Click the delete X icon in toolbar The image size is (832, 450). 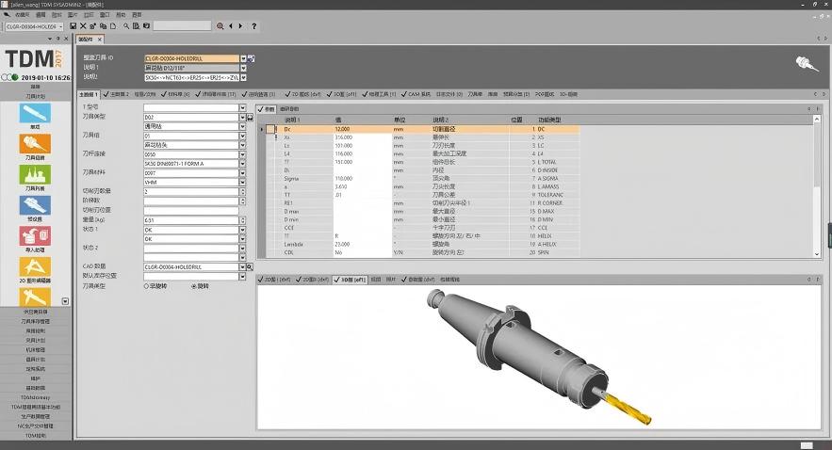[83, 26]
